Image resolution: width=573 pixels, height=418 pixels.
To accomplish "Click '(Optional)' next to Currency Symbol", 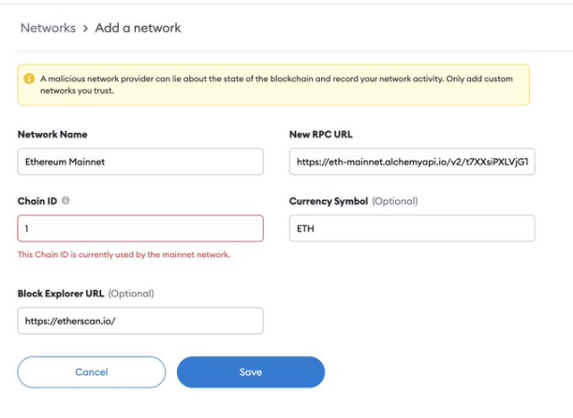I will tap(395, 200).
